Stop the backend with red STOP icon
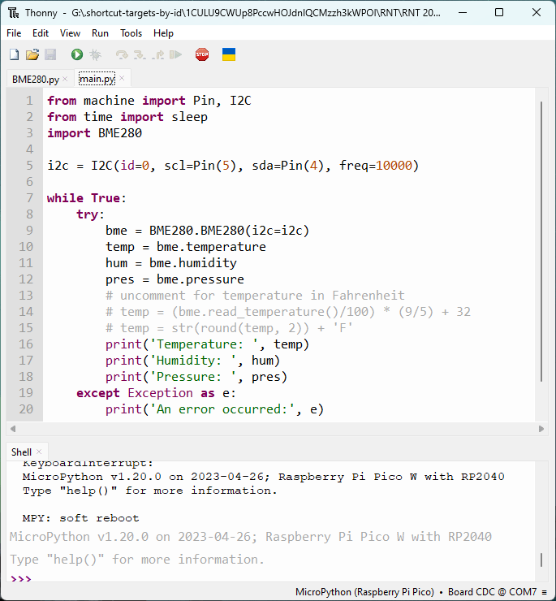This screenshot has height=601, width=556. click(202, 54)
